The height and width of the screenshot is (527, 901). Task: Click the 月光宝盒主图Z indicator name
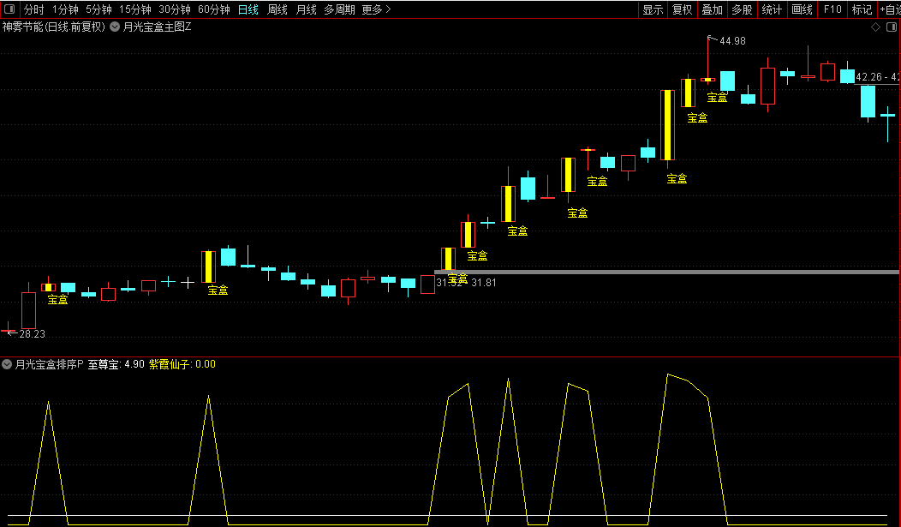click(x=157, y=27)
